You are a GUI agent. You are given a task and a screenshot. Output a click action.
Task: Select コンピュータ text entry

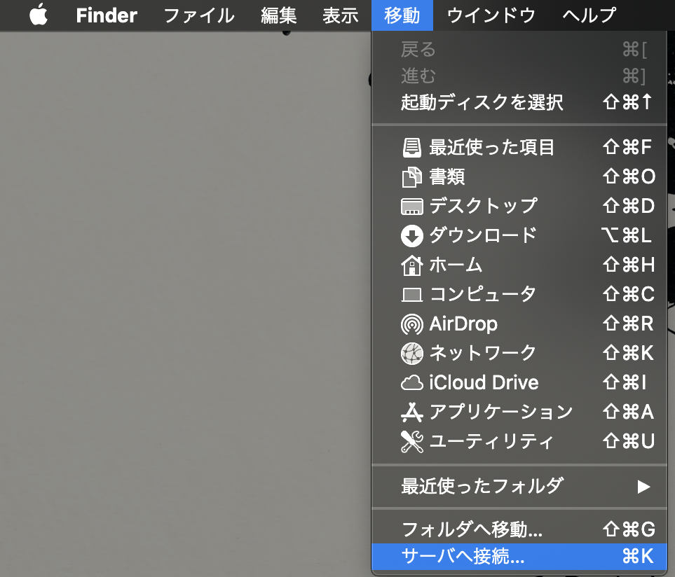pos(483,294)
